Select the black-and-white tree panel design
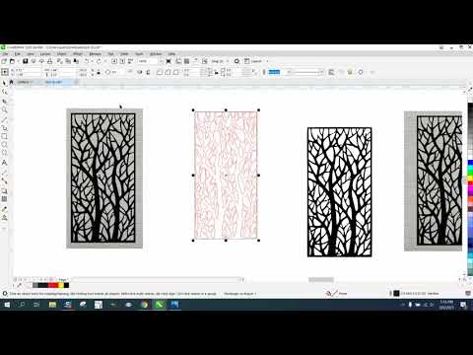Image resolution: width=473 pixels, height=355 pixels. tap(339, 192)
